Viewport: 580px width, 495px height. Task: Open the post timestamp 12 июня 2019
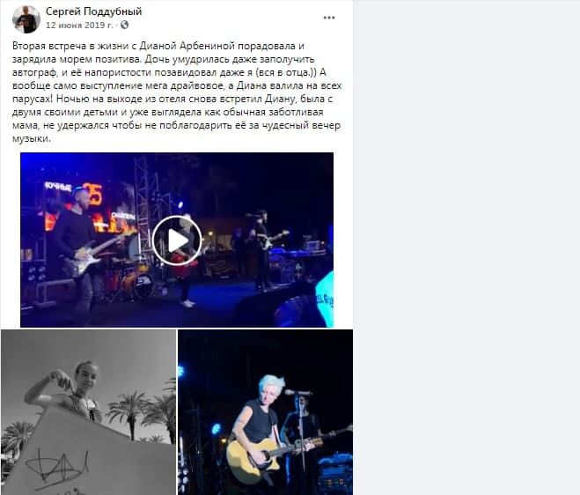pos(79,26)
